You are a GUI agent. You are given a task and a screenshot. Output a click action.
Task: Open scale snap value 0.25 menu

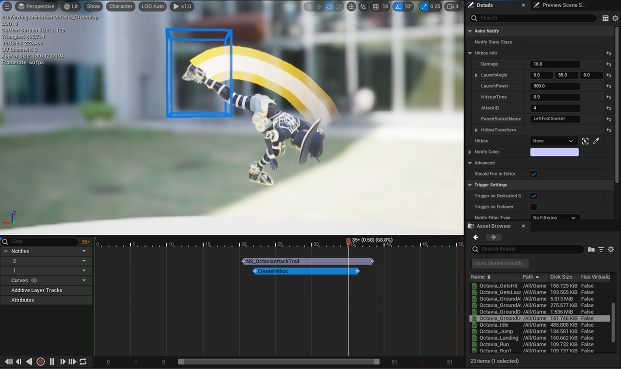pos(435,7)
